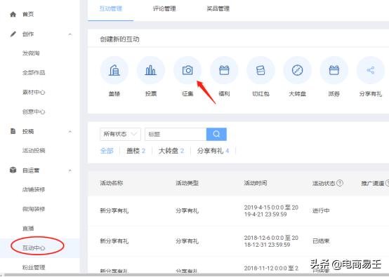The image size is (389, 277).
Task: Click the 活动类型 column header
Action: (x=187, y=183)
